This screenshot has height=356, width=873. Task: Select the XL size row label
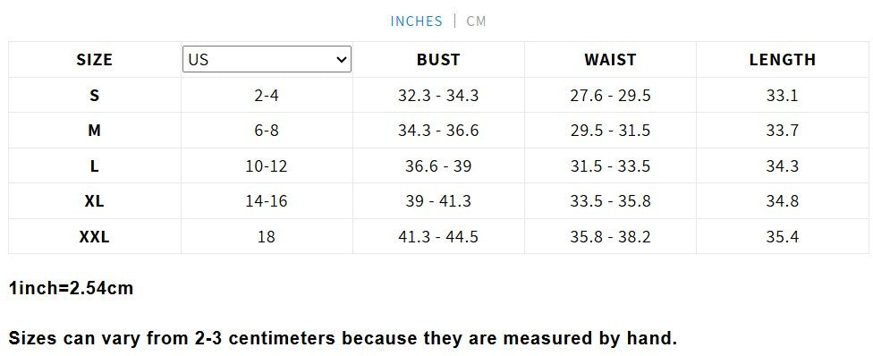pos(94,201)
